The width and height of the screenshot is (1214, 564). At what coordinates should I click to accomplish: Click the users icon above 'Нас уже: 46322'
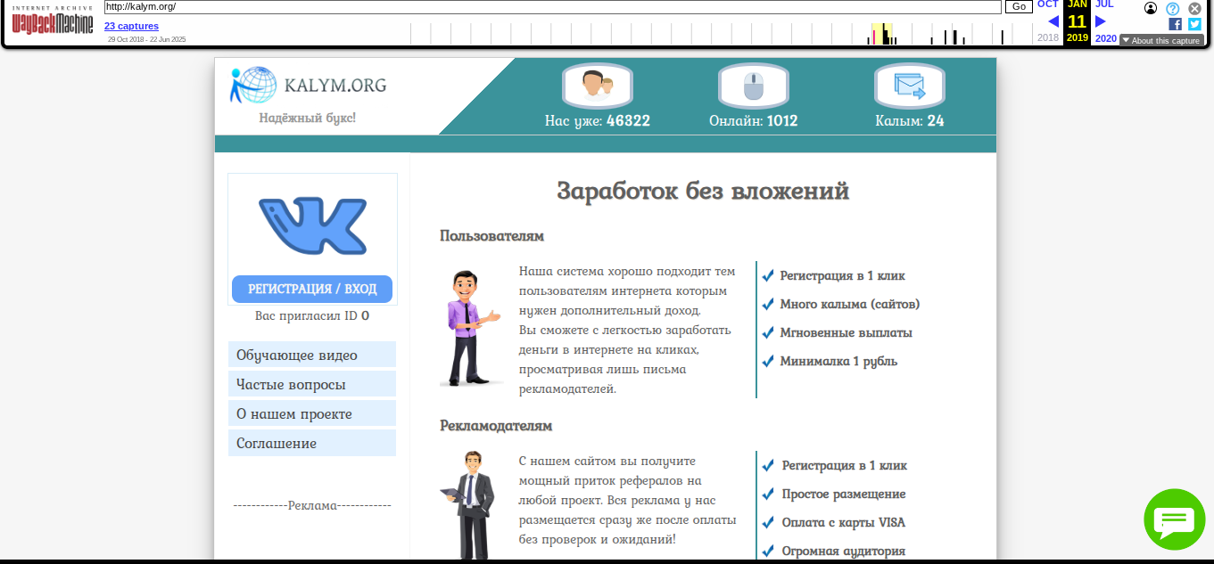[596, 85]
